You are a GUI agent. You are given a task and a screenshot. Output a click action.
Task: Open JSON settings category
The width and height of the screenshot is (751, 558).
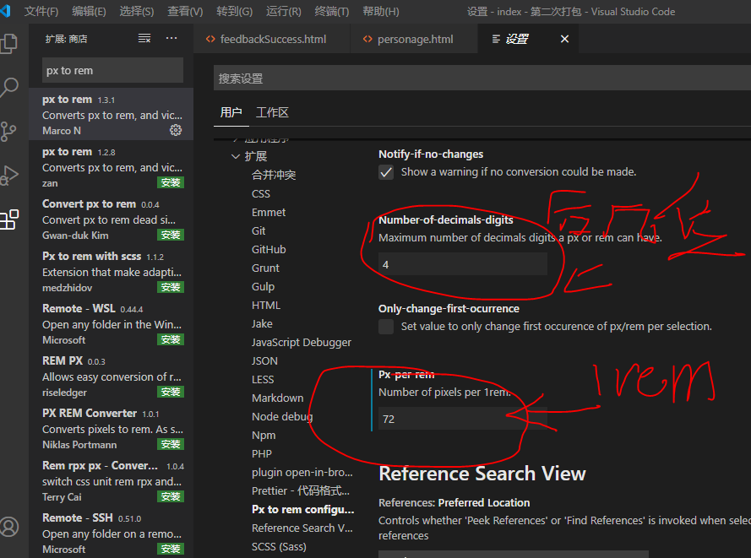[264, 361]
